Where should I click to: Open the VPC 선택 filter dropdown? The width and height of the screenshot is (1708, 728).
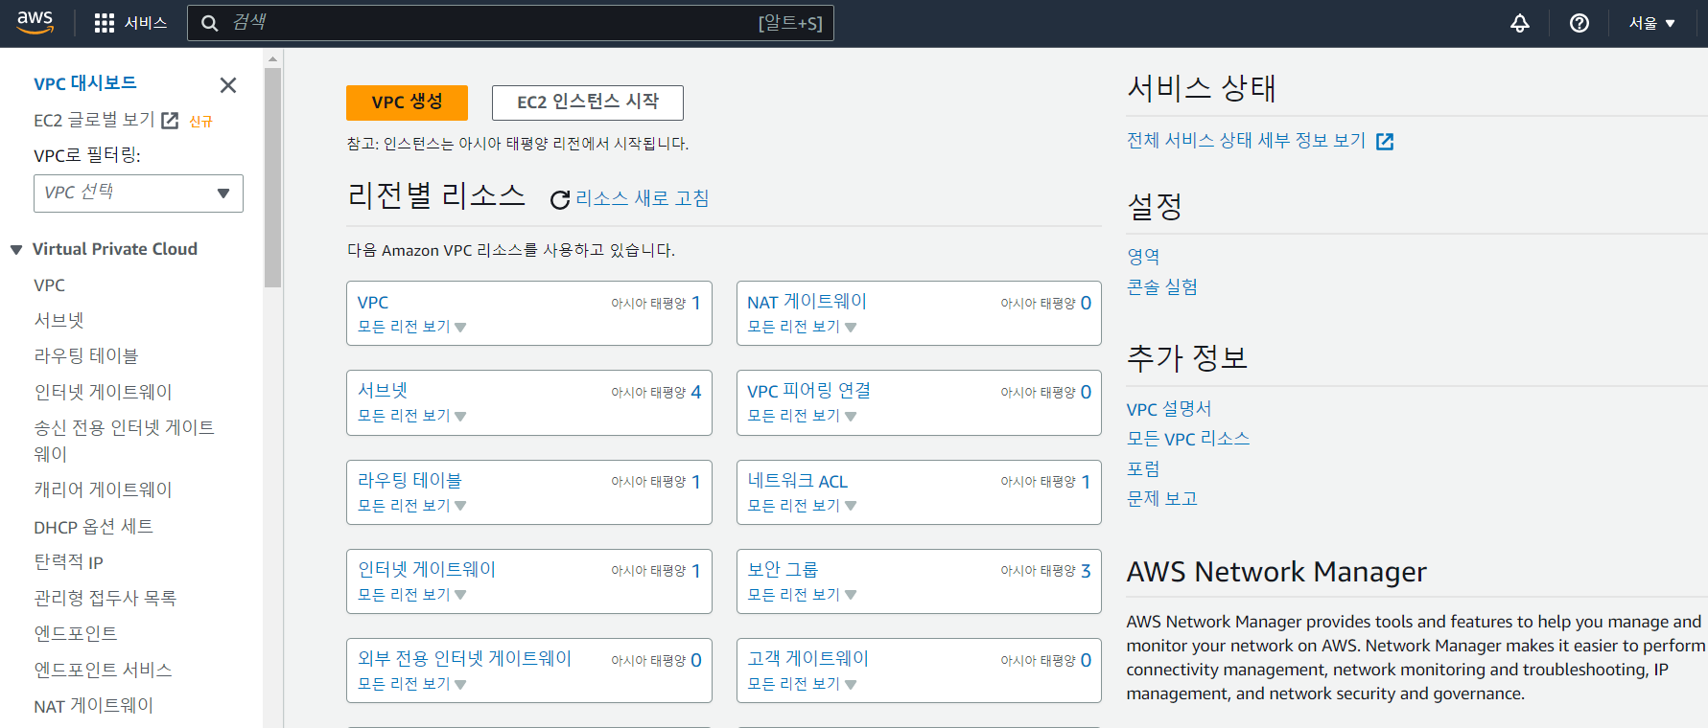[138, 193]
